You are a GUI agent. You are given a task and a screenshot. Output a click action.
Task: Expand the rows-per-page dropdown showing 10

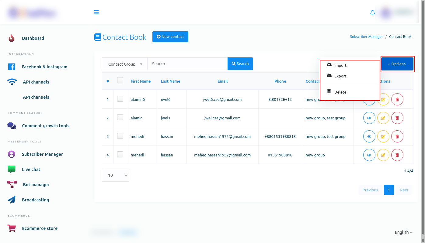[x=115, y=175]
